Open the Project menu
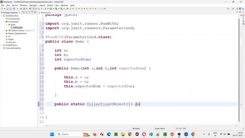This screenshot has height=138, width=245. coord(50,5)
